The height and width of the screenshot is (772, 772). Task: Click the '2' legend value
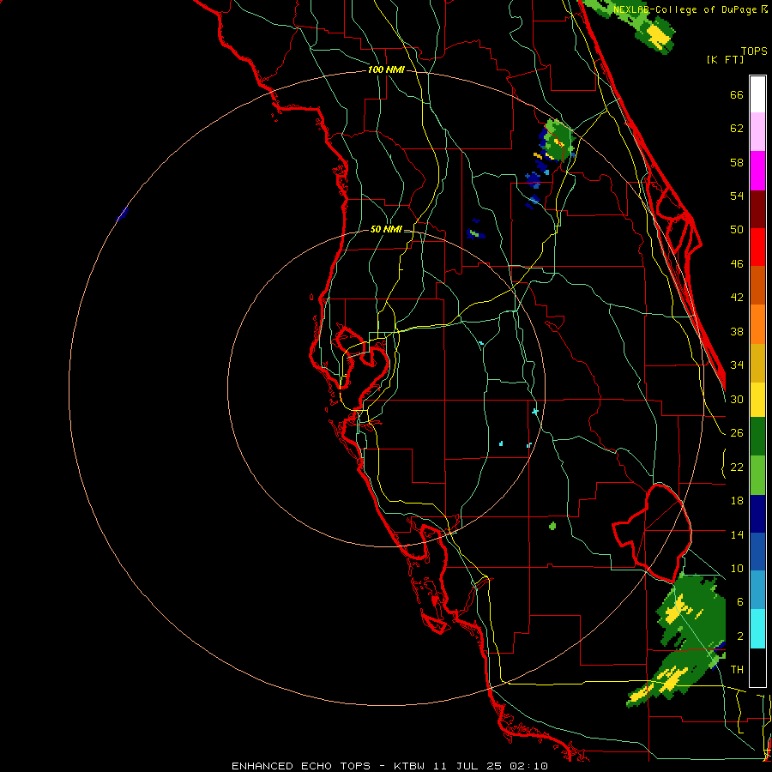click(x=740, y=636)
